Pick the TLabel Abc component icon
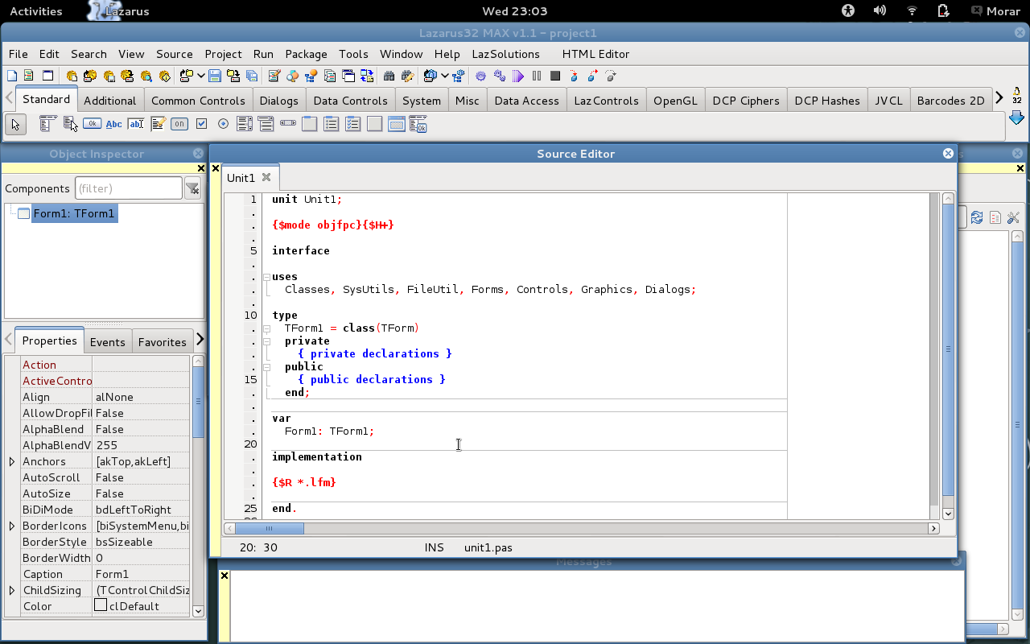This screenshot has width=1030, height=644. coord(113,124)
